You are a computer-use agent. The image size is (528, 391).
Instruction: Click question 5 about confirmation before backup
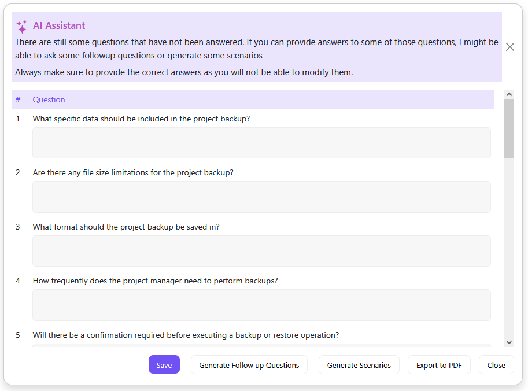click(x=186, y=335)
